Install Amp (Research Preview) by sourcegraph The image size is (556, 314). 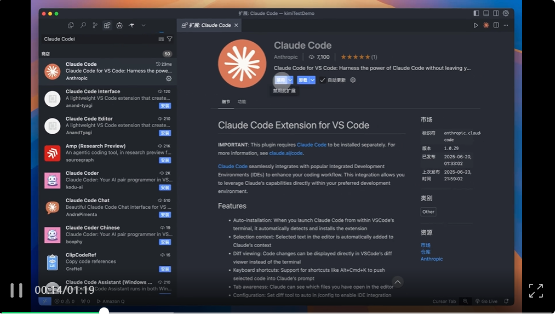[x=165, y=161]
